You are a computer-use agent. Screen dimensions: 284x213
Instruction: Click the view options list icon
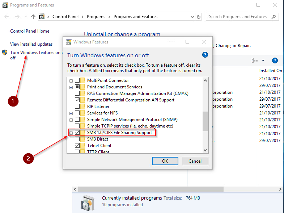click(x=255, y=60)
